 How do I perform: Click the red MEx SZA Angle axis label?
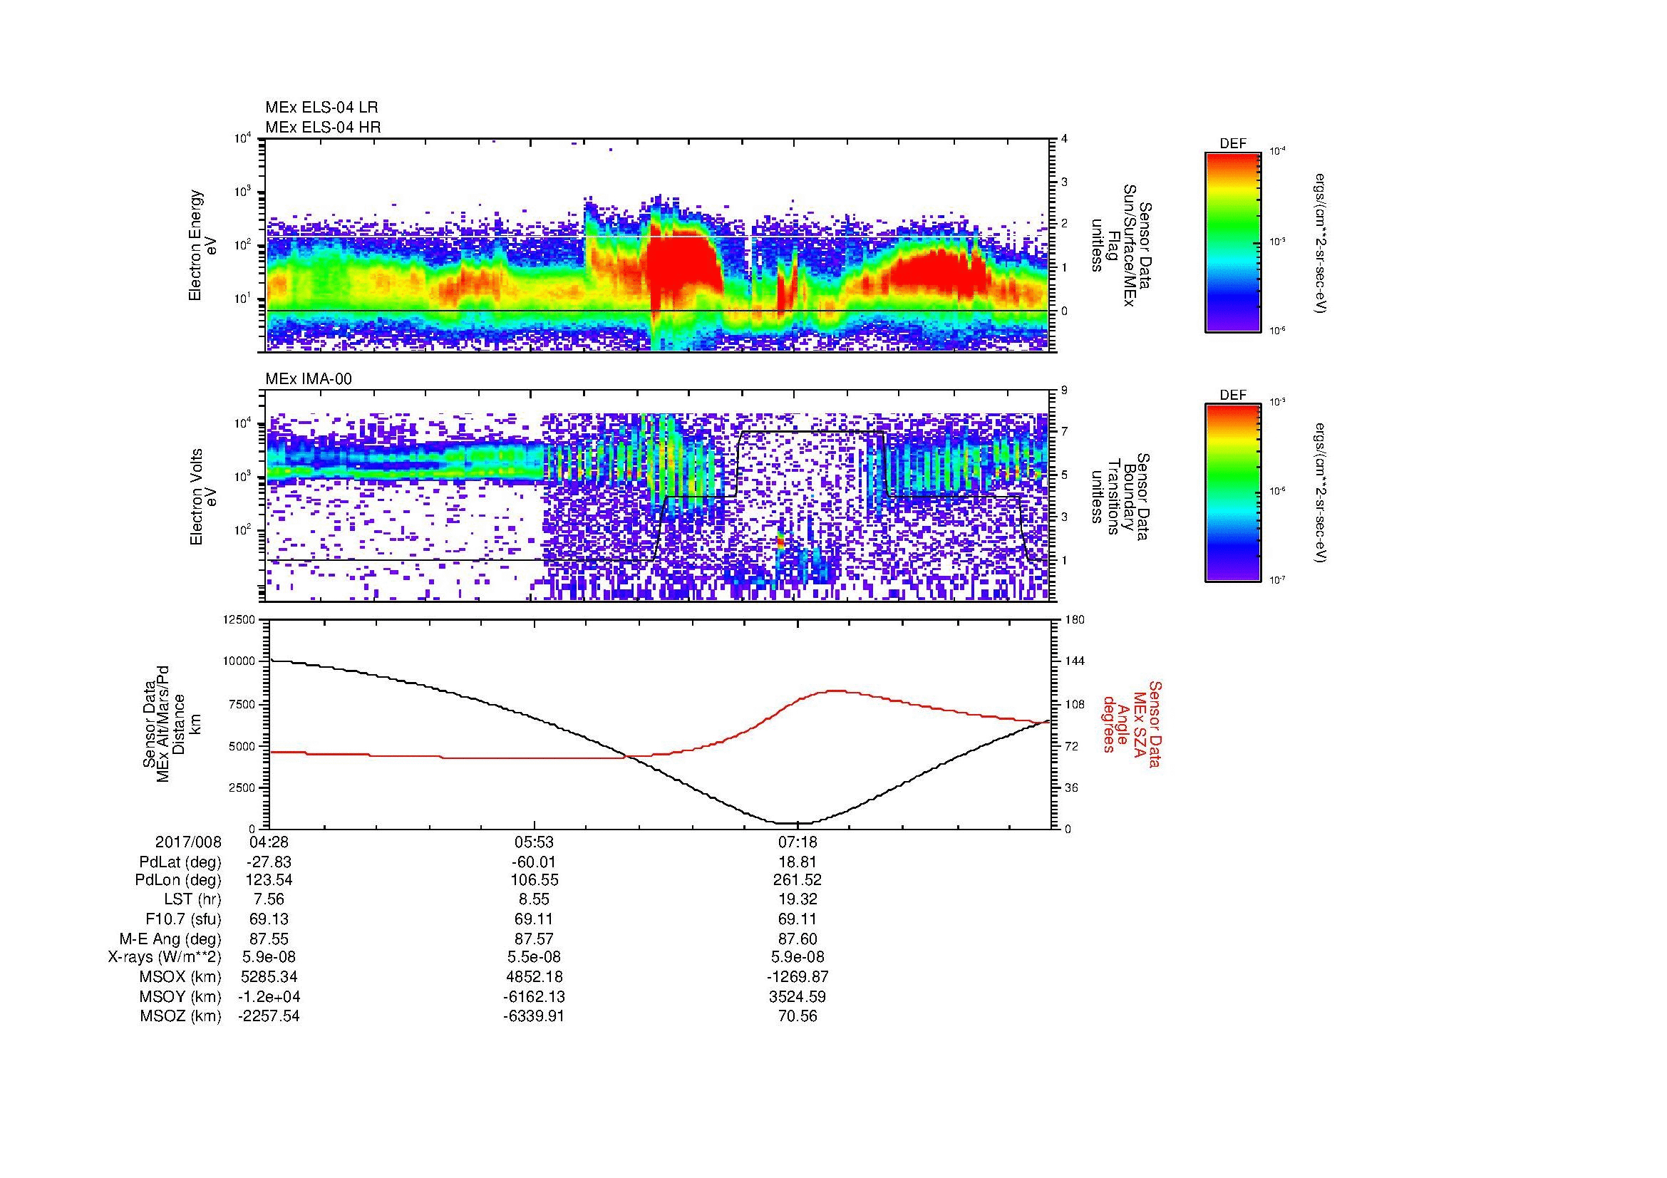point(1131,723)
